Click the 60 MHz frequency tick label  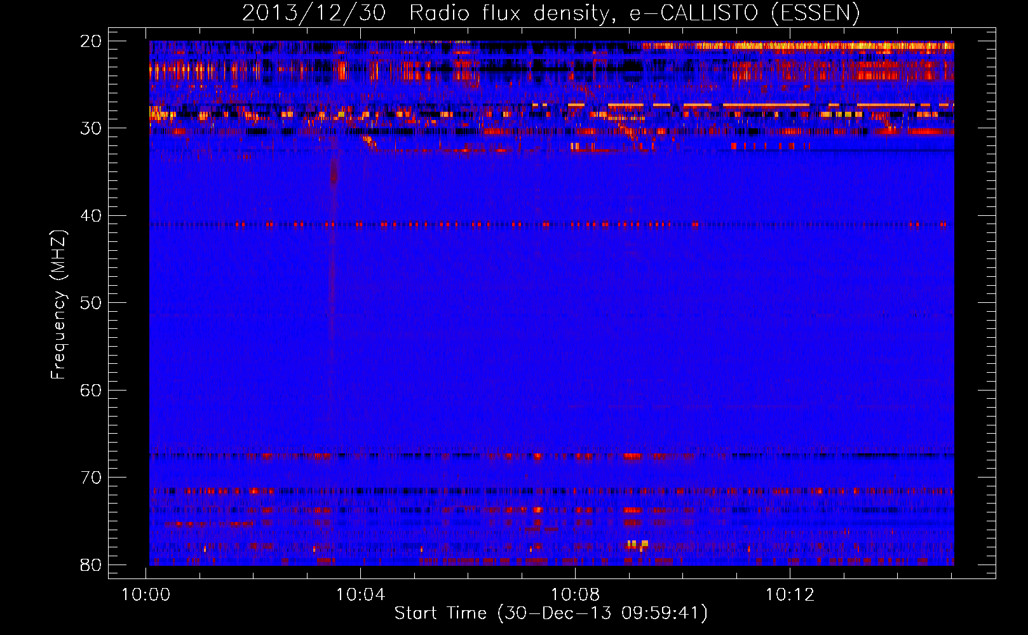(91, 390)
